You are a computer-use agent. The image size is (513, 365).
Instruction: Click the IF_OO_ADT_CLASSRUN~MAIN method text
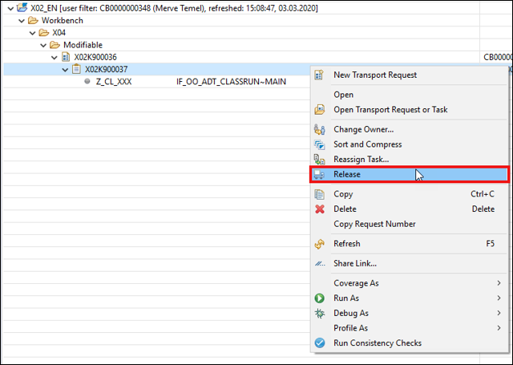point(231,82)
